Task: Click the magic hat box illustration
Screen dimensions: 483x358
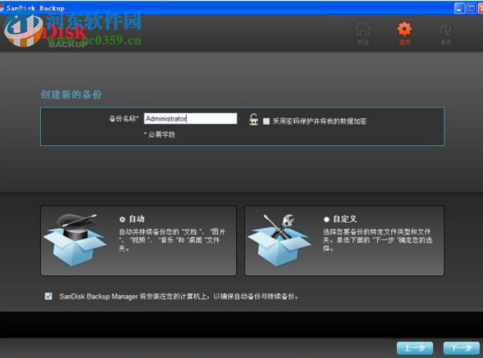Action: click(x=75, y=240)
